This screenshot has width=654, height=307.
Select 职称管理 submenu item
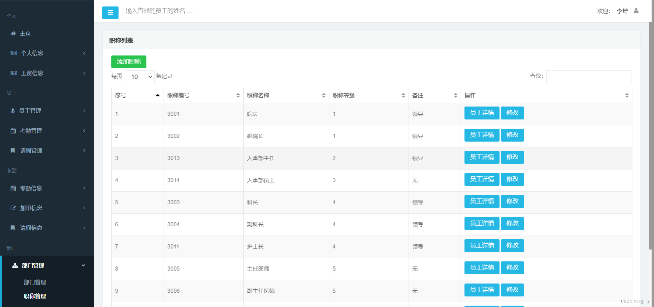click(x=35, y=296)
